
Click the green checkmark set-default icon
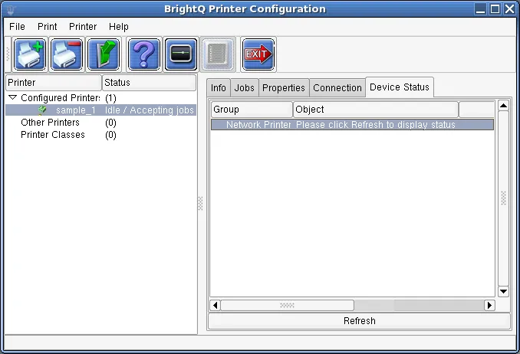tap(103, 54)
